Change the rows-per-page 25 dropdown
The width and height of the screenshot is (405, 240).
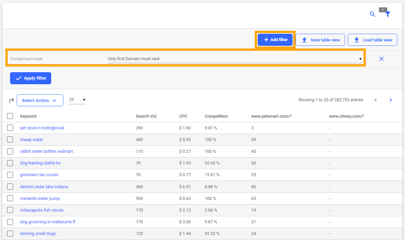[x=77, y=100]
